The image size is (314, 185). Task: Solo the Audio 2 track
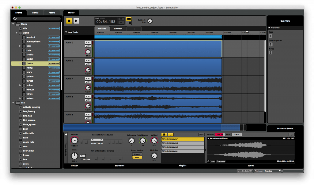click(x=88, y=43)
